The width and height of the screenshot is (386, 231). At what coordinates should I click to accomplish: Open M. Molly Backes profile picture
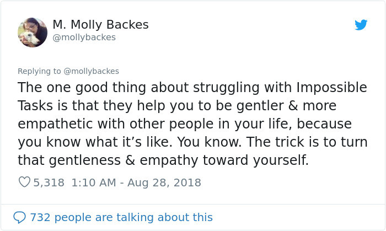tap(33, 32)
